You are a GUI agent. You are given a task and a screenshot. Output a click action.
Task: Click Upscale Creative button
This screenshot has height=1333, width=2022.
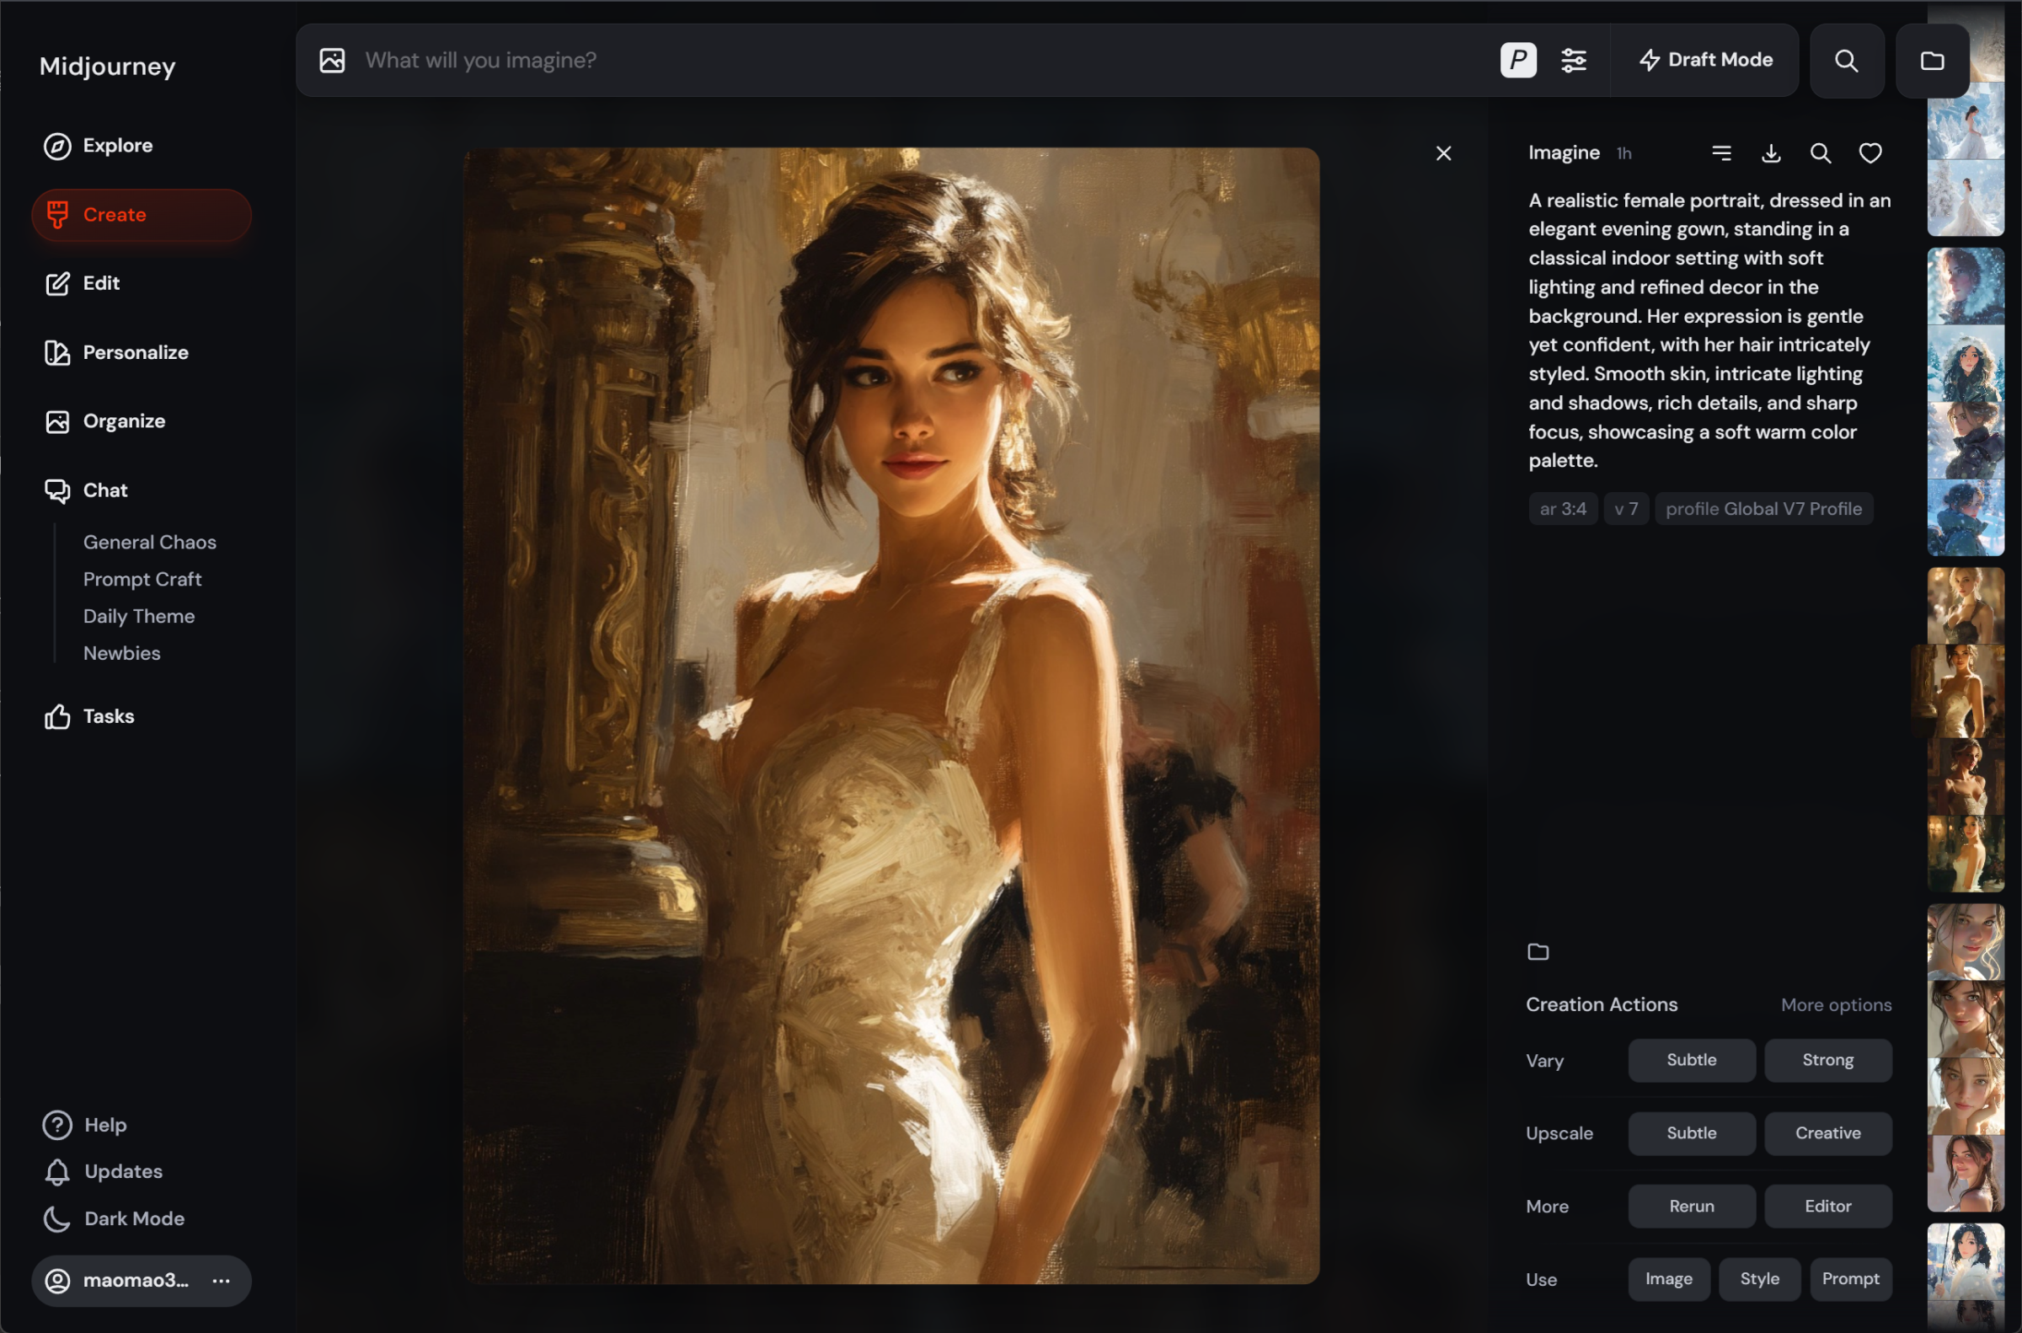(1827, 1133)
